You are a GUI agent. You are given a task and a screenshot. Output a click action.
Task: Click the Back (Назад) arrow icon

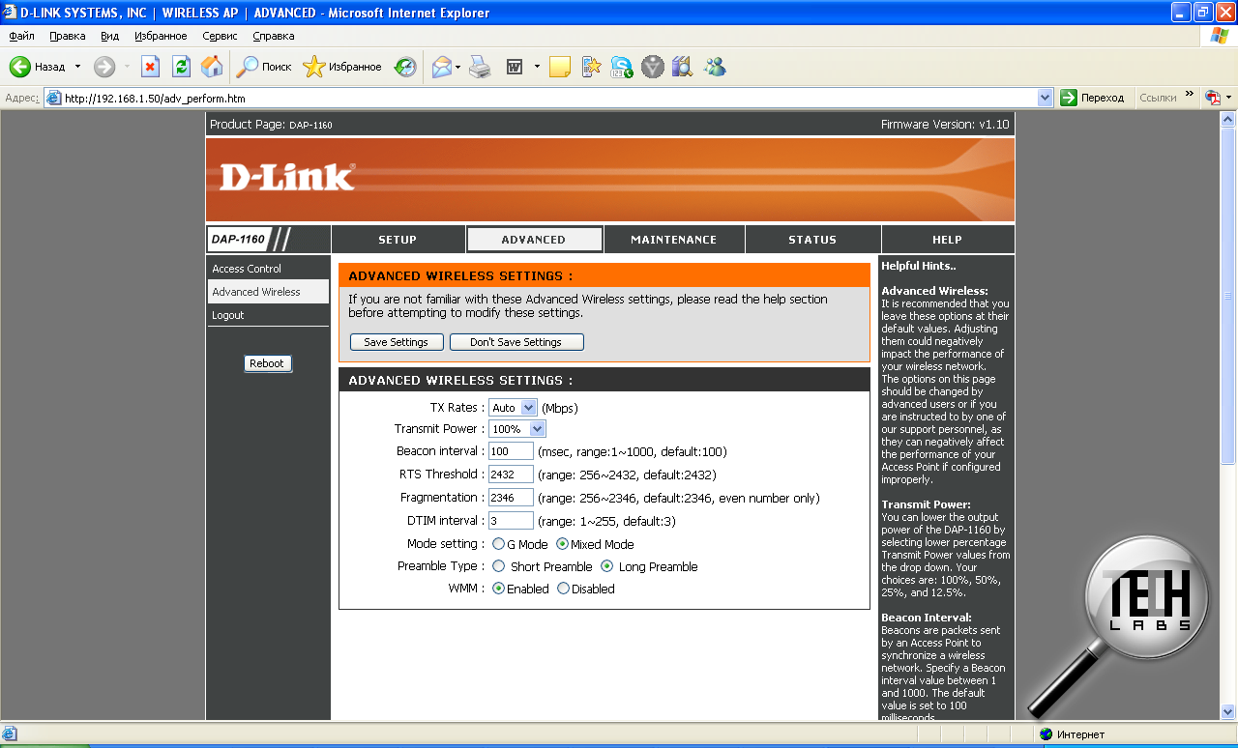click(20, 67)
